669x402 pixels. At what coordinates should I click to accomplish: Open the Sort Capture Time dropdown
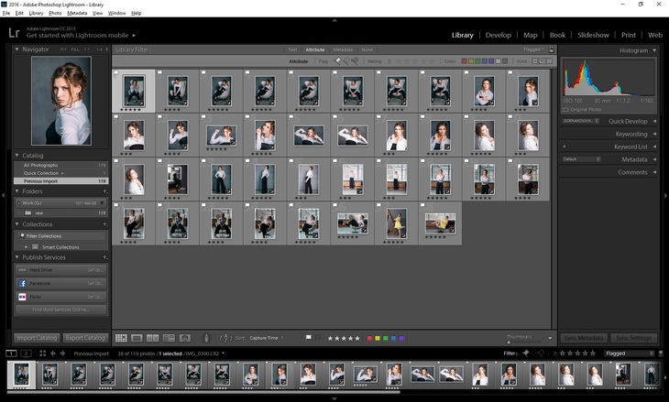[267, 338]
